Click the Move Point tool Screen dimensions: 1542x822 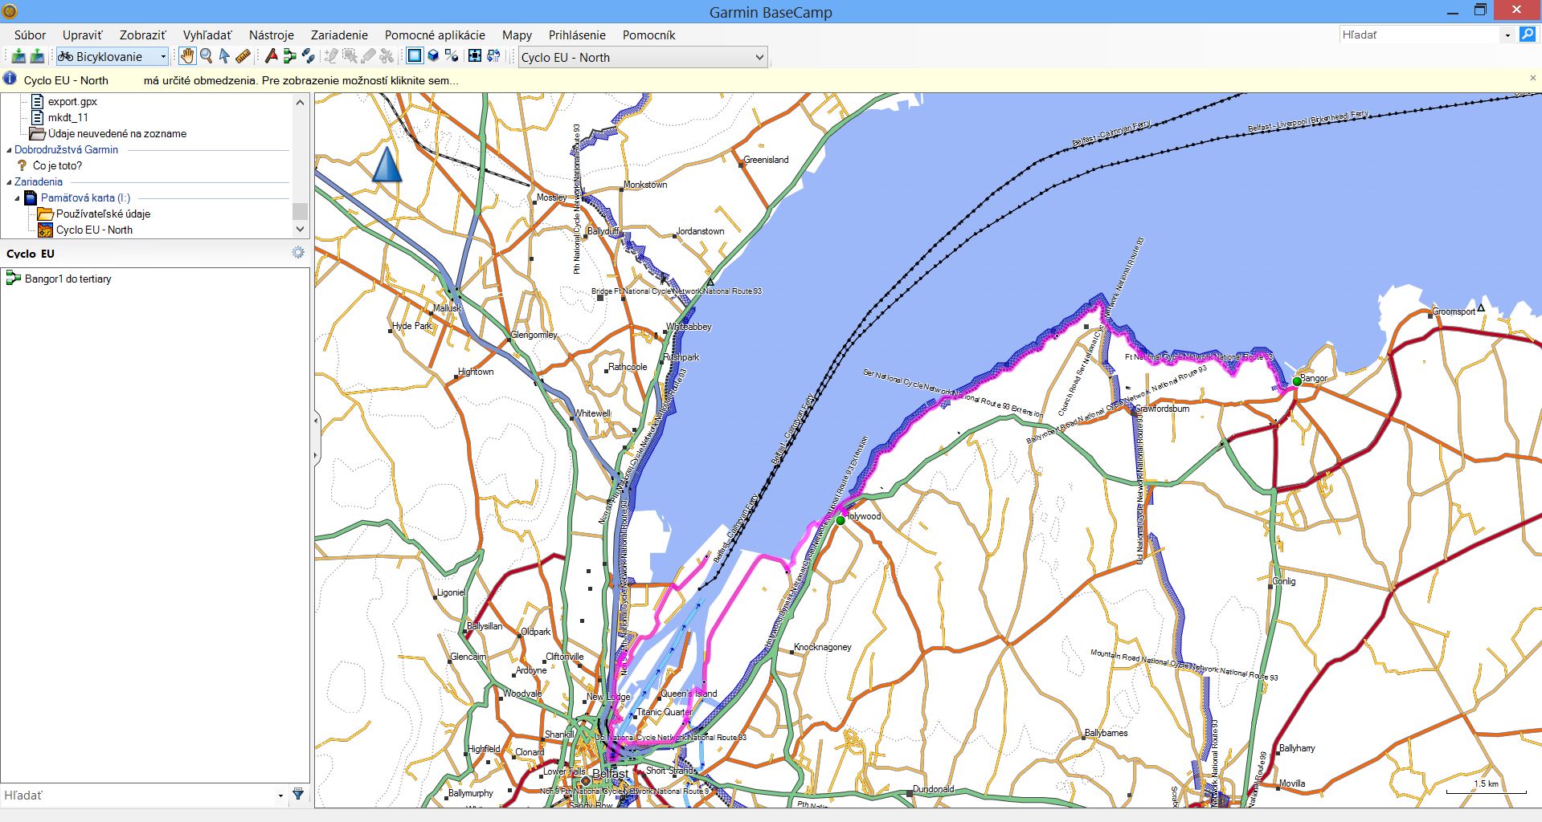tap(350, 56)
